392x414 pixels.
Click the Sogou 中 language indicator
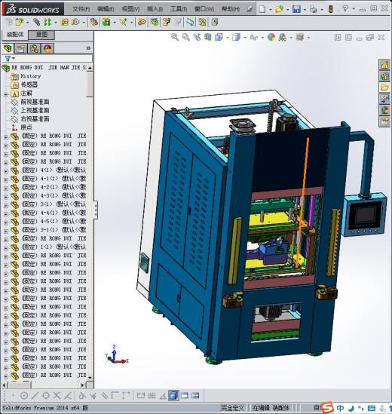click(340, 408)
